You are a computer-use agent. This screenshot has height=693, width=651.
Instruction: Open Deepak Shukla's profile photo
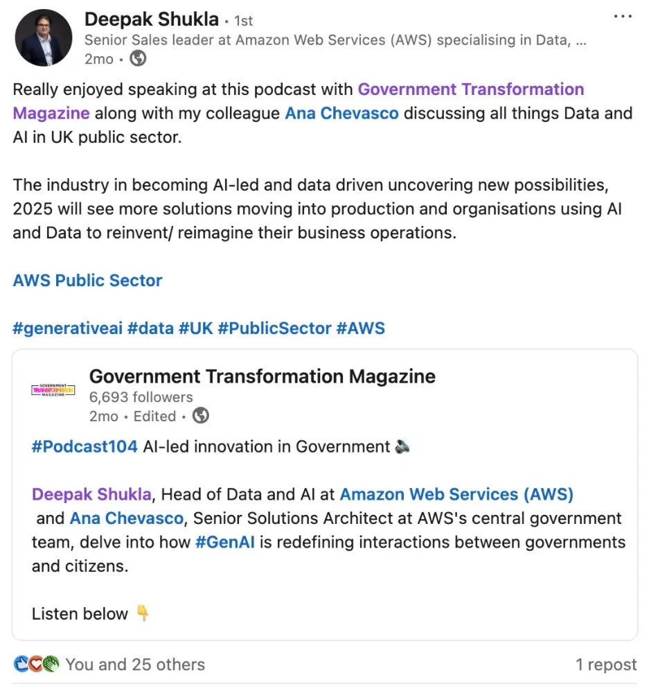[x=43, y=37]
